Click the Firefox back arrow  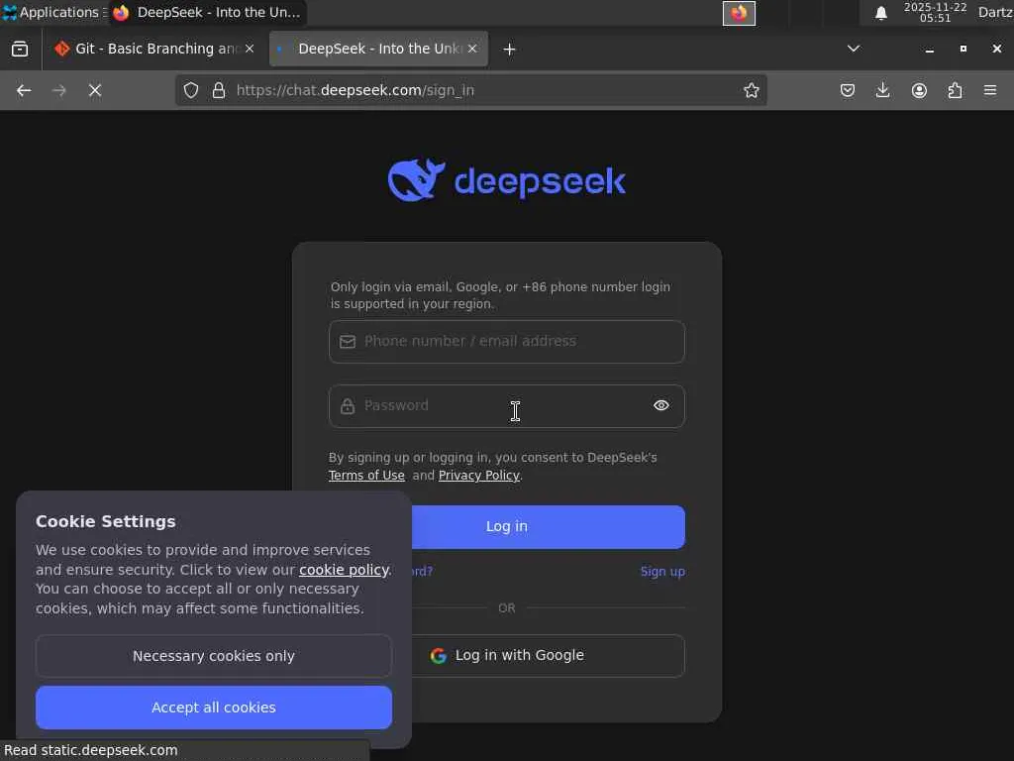24,90
